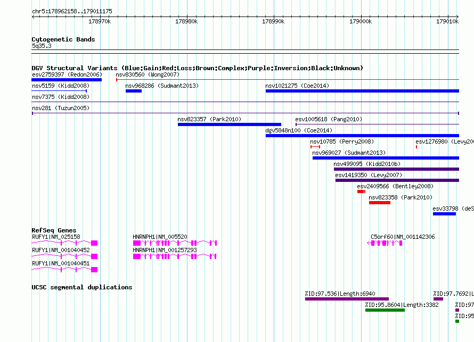
Task: Click the esv33798 blue gain bar
Action: point(444,214)
